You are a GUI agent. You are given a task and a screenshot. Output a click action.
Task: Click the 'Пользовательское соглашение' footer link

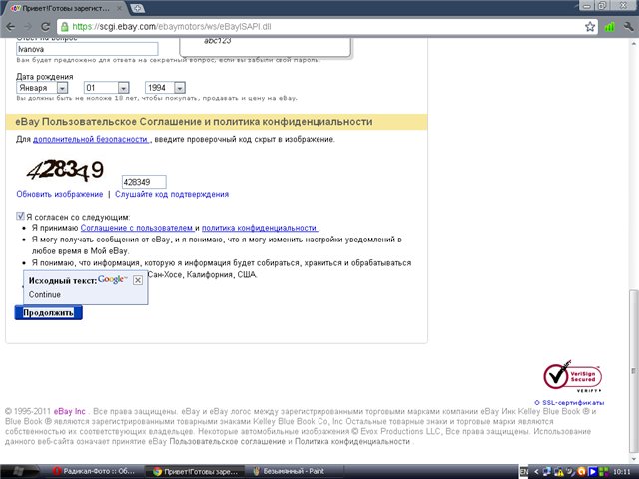coord(227,441)
